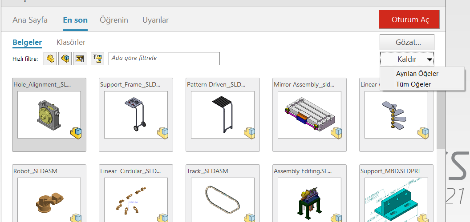470x222 pixels.
Task: Toggle the Drawings quick filter icon
Action: 80,59
